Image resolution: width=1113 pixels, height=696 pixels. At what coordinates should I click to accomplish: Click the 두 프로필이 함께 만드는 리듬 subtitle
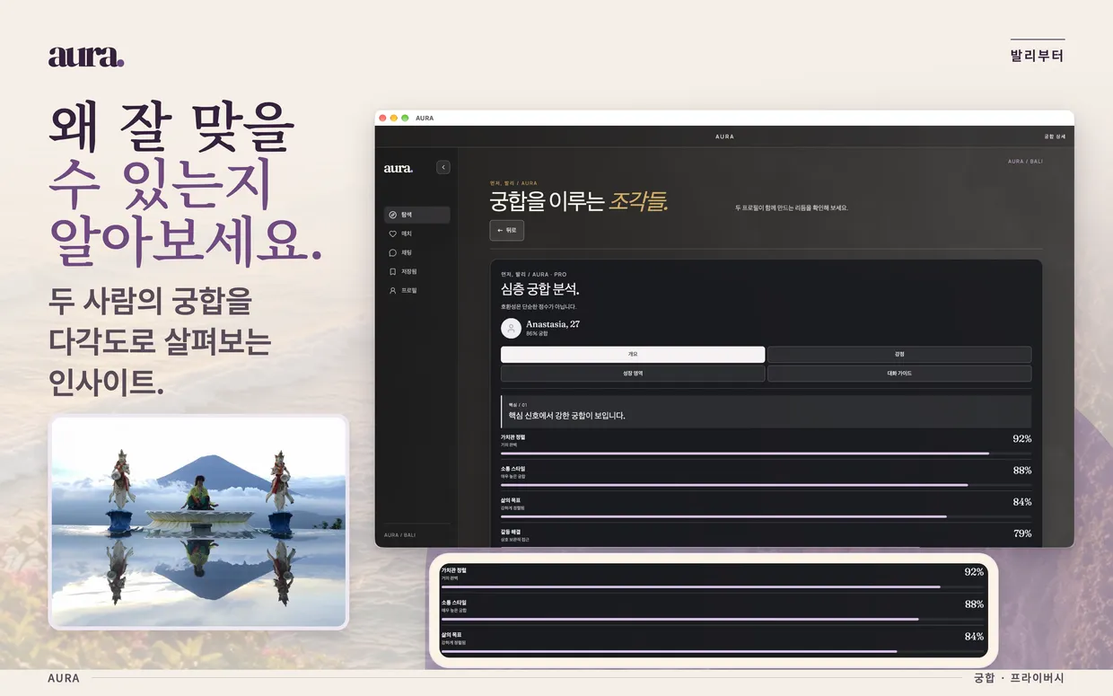791,207
